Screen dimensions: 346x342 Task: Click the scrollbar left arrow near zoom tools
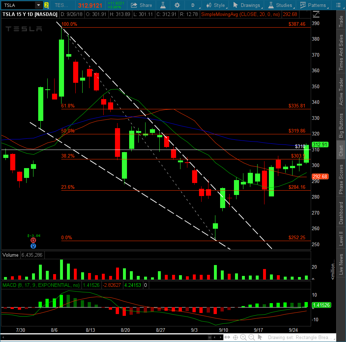[215, 337]
